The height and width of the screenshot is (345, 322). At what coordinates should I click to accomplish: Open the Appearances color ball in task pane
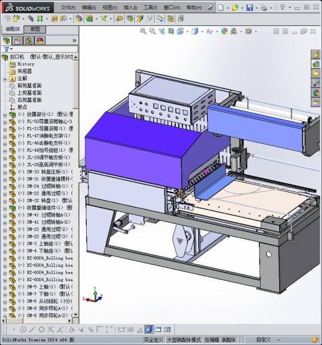[316, 92]
